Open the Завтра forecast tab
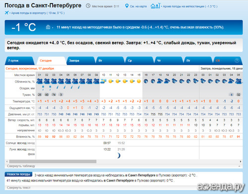The width and height of the screenshot is (248, 194). (x=80, y=61)
